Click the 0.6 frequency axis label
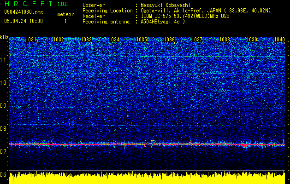Screen dimensions: 290x184 click(x=4, y=174)
